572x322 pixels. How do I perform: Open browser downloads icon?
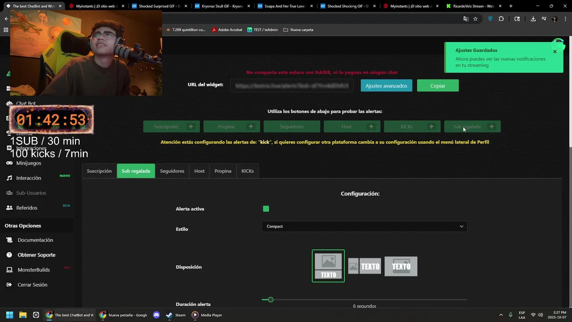point(533,19)
